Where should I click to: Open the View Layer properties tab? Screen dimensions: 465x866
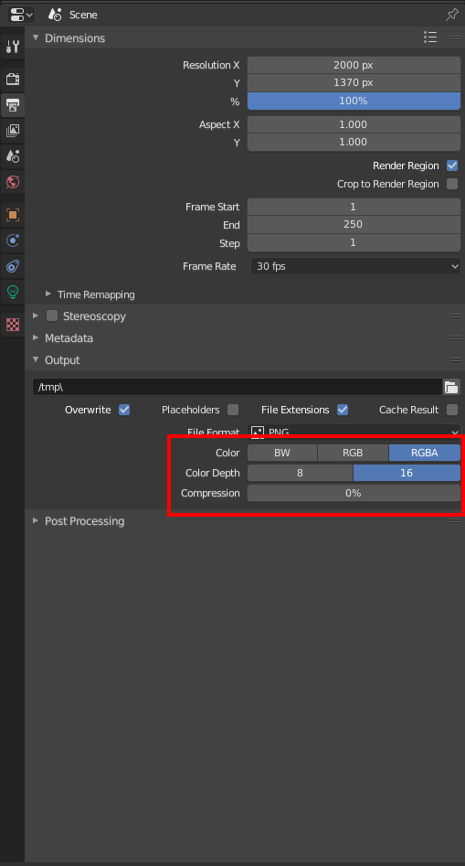tap(13, 131)
